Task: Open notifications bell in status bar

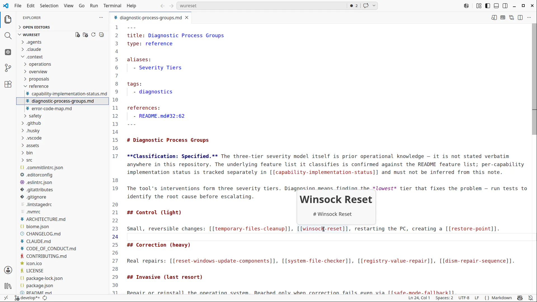Action: [530, 298]
